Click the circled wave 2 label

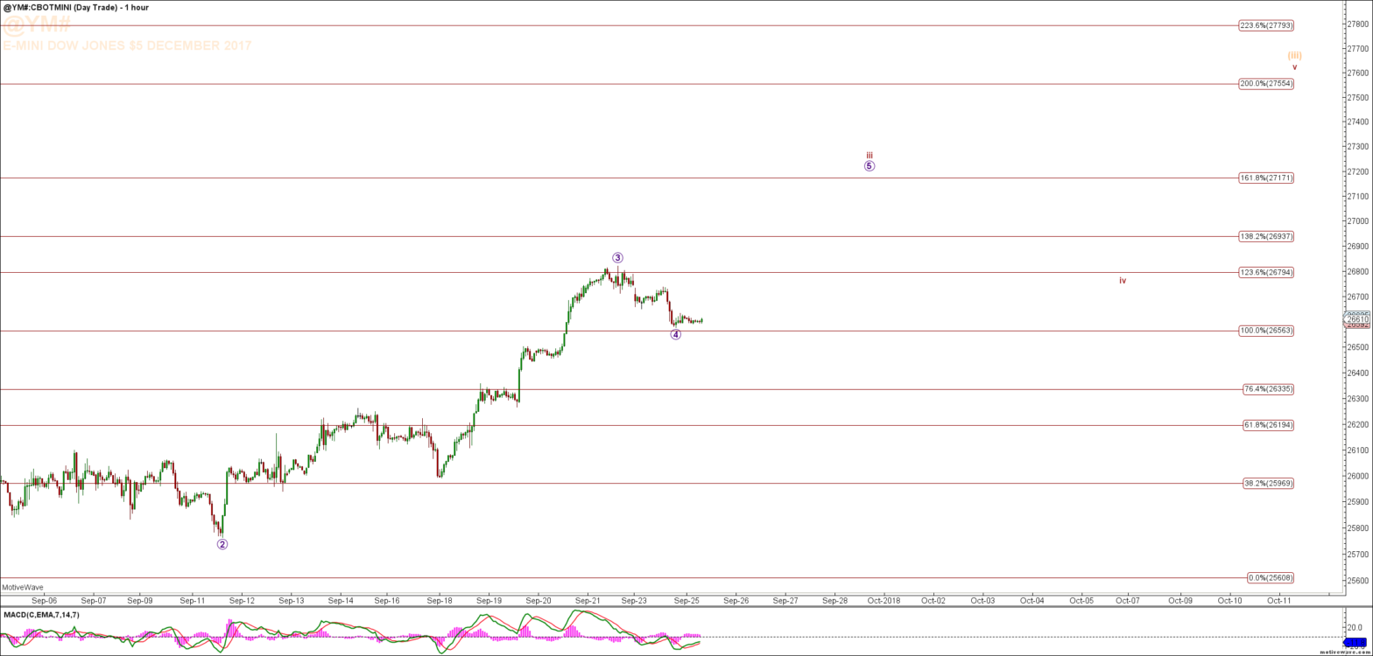(222, 544)
